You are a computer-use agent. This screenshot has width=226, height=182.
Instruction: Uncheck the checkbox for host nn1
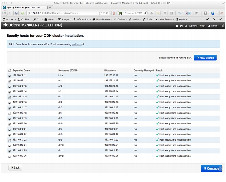(9, 81)
